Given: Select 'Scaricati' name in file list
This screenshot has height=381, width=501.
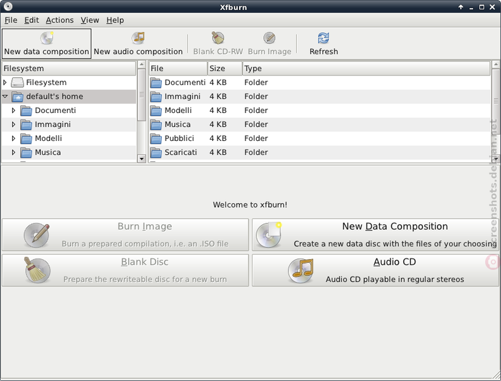Looking at the screenshot, I should click(181, 152).
